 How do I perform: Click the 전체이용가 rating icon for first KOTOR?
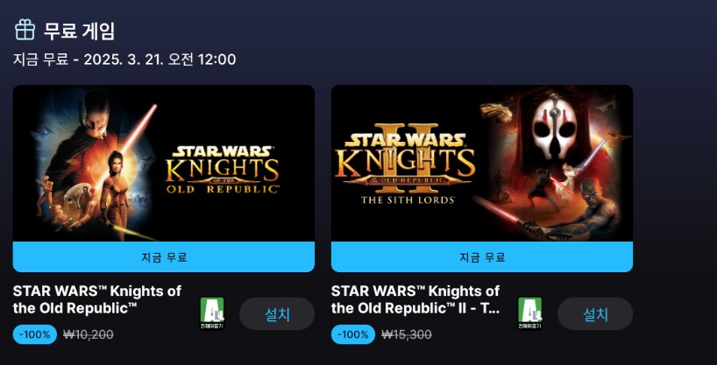point(213,313)
